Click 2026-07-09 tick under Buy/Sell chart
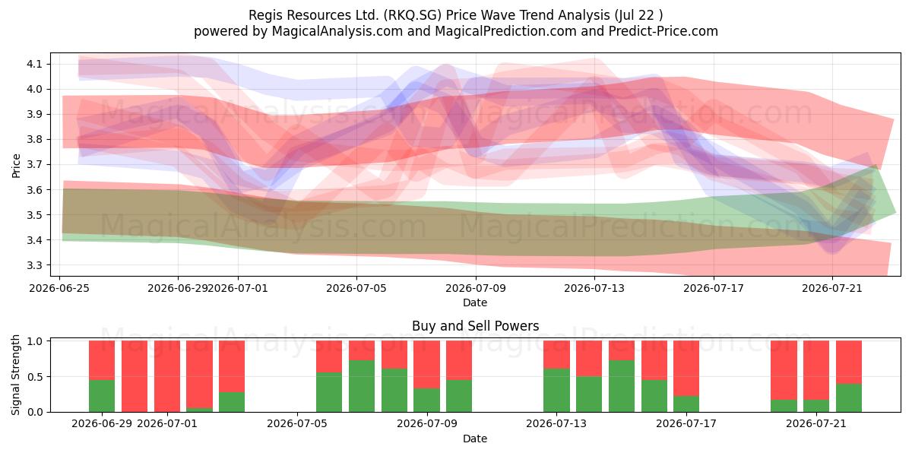Screen dimensions: 912x456 click(x=427, y=424)
